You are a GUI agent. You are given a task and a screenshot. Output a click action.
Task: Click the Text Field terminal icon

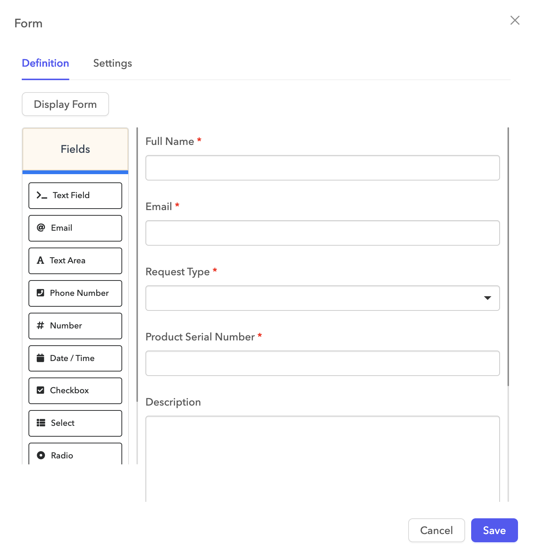point(42,195)
